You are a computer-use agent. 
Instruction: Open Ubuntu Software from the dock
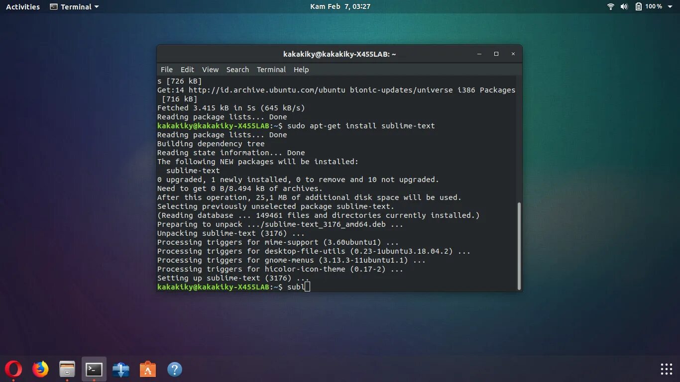tap(148, 369)
